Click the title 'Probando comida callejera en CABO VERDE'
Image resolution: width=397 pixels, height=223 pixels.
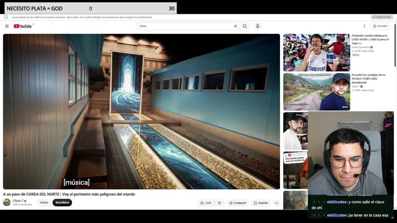click(370, 39)
